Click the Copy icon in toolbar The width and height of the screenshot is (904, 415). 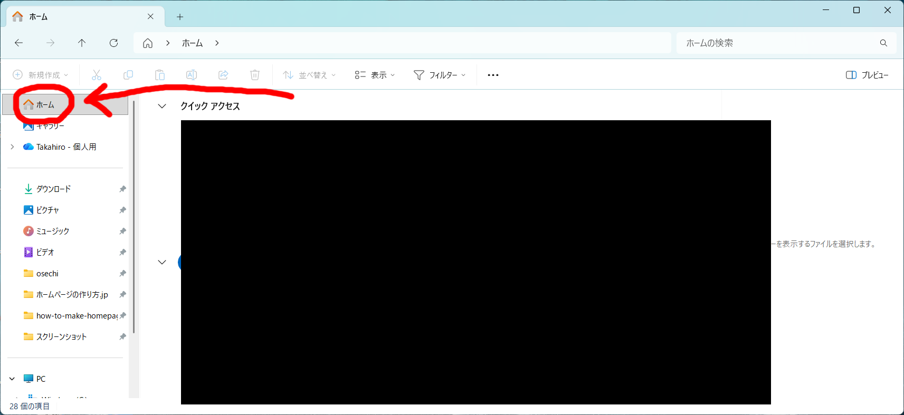(128, 75)
